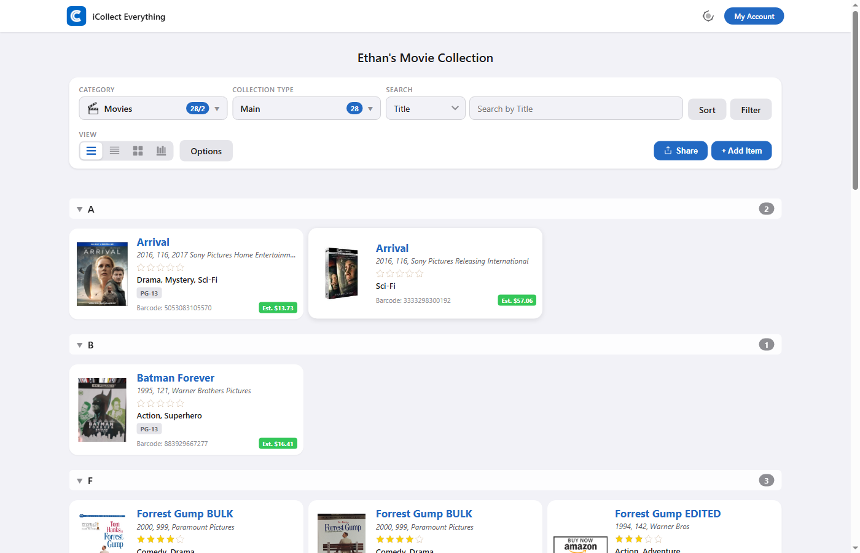
Task: Open Batman Forever details link
Action: pyautogui.click(x=176, y=378)
